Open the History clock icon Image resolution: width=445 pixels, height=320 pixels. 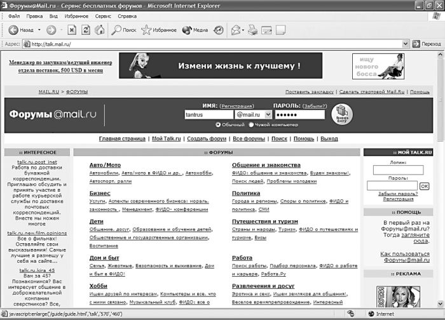click(219, 30)
